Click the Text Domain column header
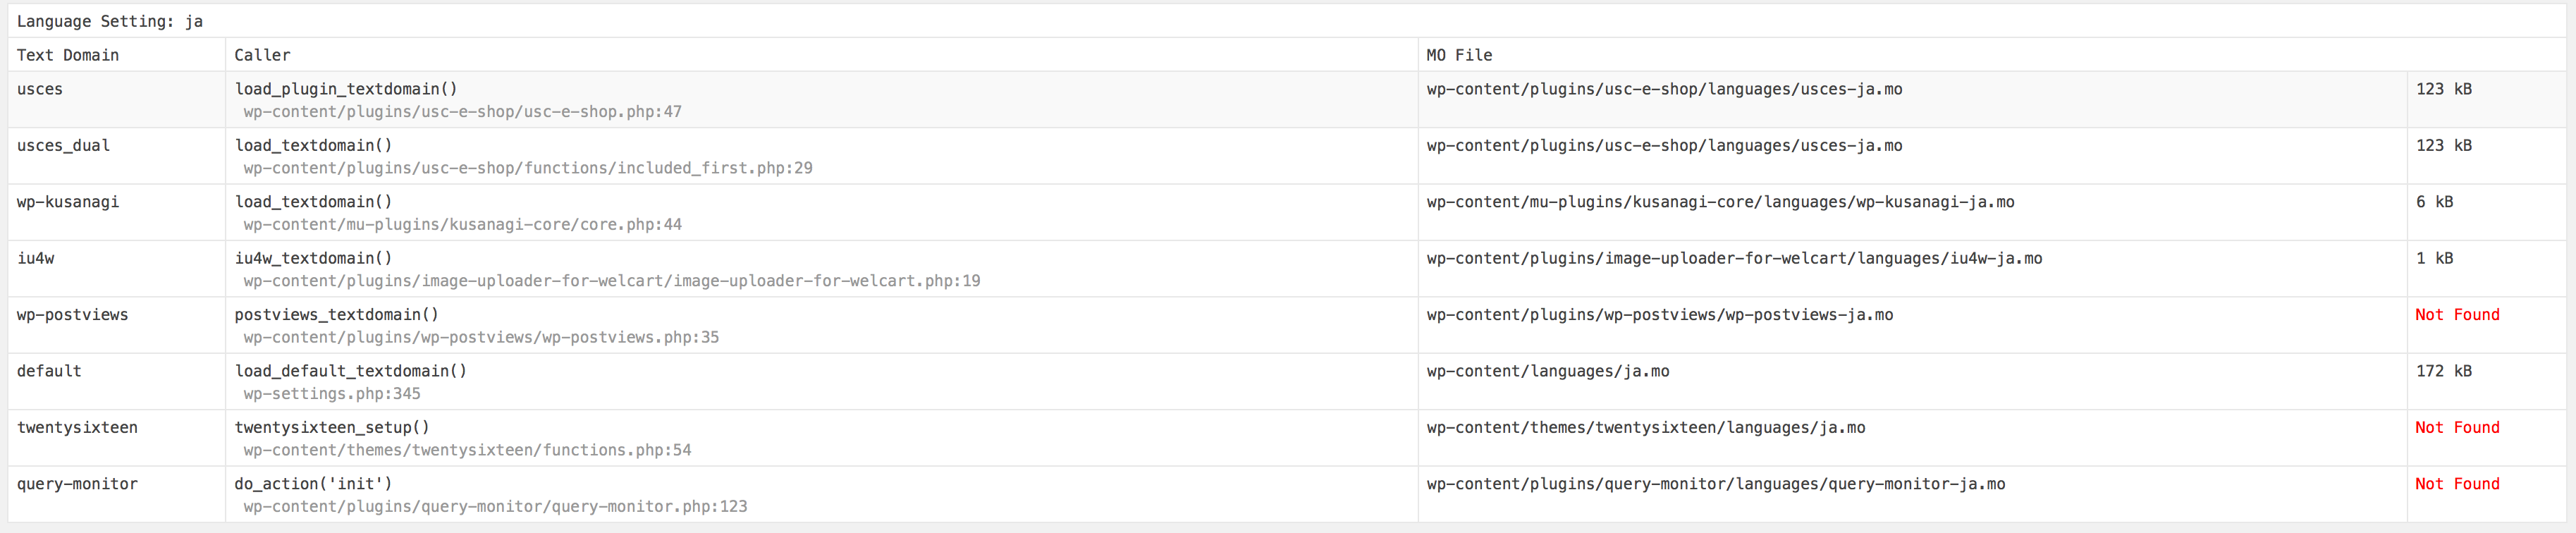 68,55
